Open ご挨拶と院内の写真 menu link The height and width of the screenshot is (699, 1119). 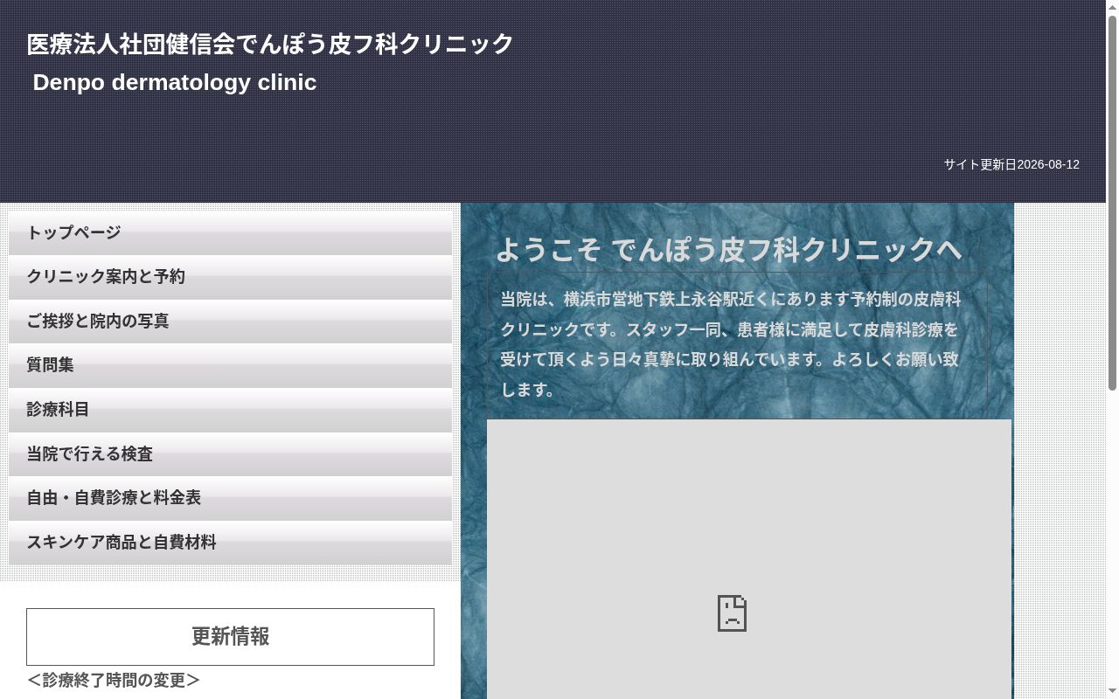(x=230, y=322)
